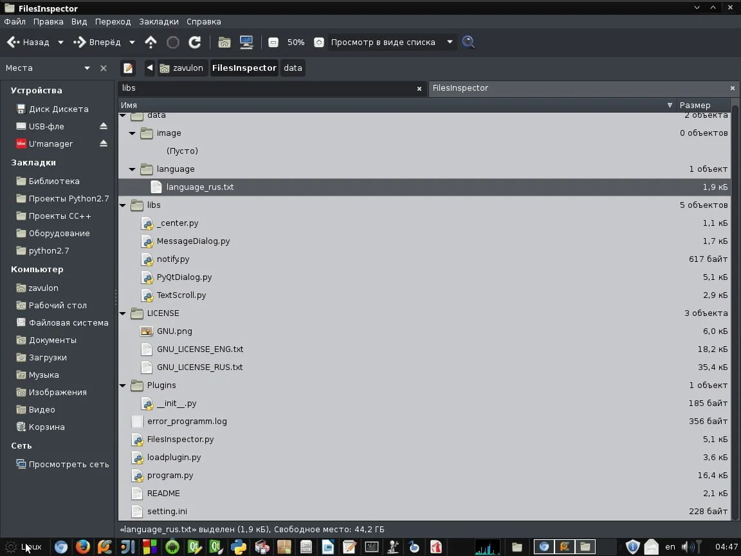The width and height of the screenshot is (741, 556).
Task: Select the language_rus.txt file
Action: click(x=425, y=187)
